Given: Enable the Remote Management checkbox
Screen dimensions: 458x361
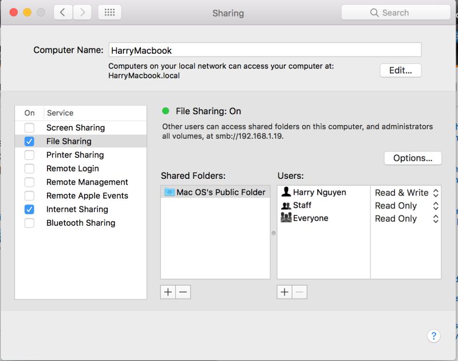Looking at the screenshot, I should pyautogui.click(x=29, y=182).
